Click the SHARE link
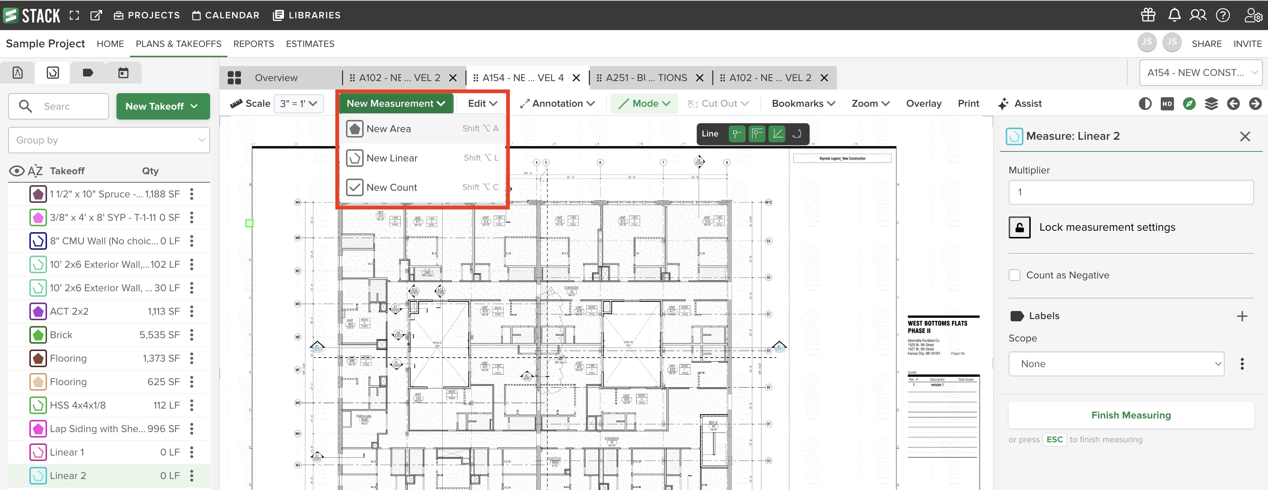 (1206, 44)
